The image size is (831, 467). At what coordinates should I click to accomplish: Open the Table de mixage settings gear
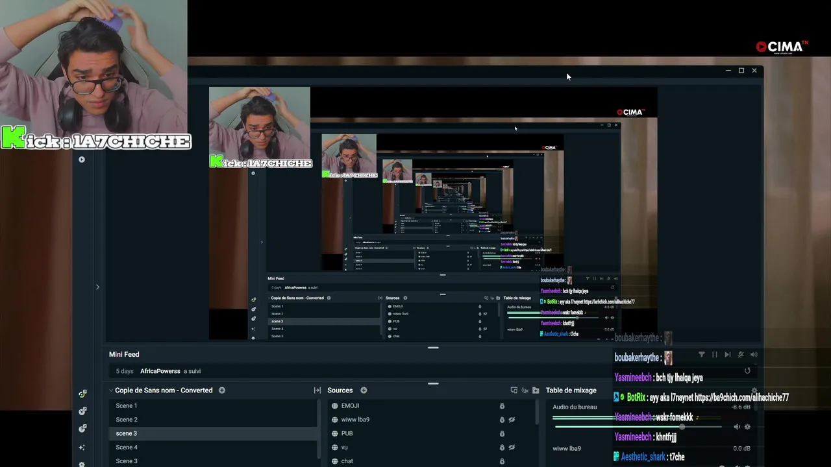click(754, 390)
